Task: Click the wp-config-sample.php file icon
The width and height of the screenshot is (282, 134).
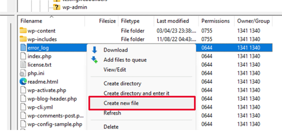Action: 23,124
